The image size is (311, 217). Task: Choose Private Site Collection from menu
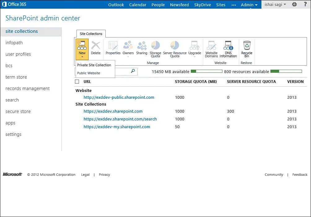pyautogui.click(x=94, y=65)
